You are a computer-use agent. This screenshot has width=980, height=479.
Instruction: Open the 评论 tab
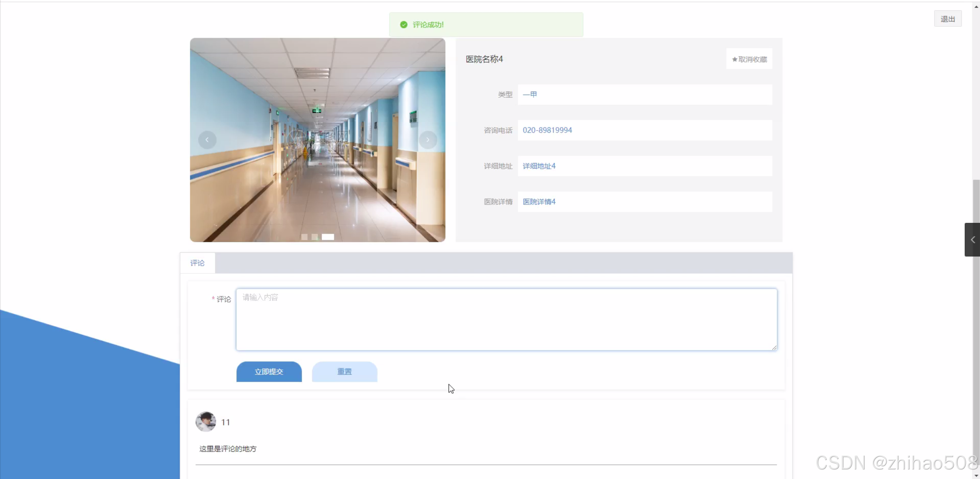[197, 263]
